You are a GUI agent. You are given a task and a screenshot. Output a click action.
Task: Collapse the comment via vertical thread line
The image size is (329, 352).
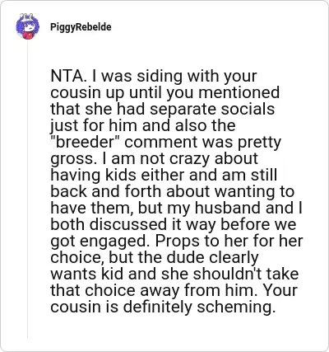[27, 189]
